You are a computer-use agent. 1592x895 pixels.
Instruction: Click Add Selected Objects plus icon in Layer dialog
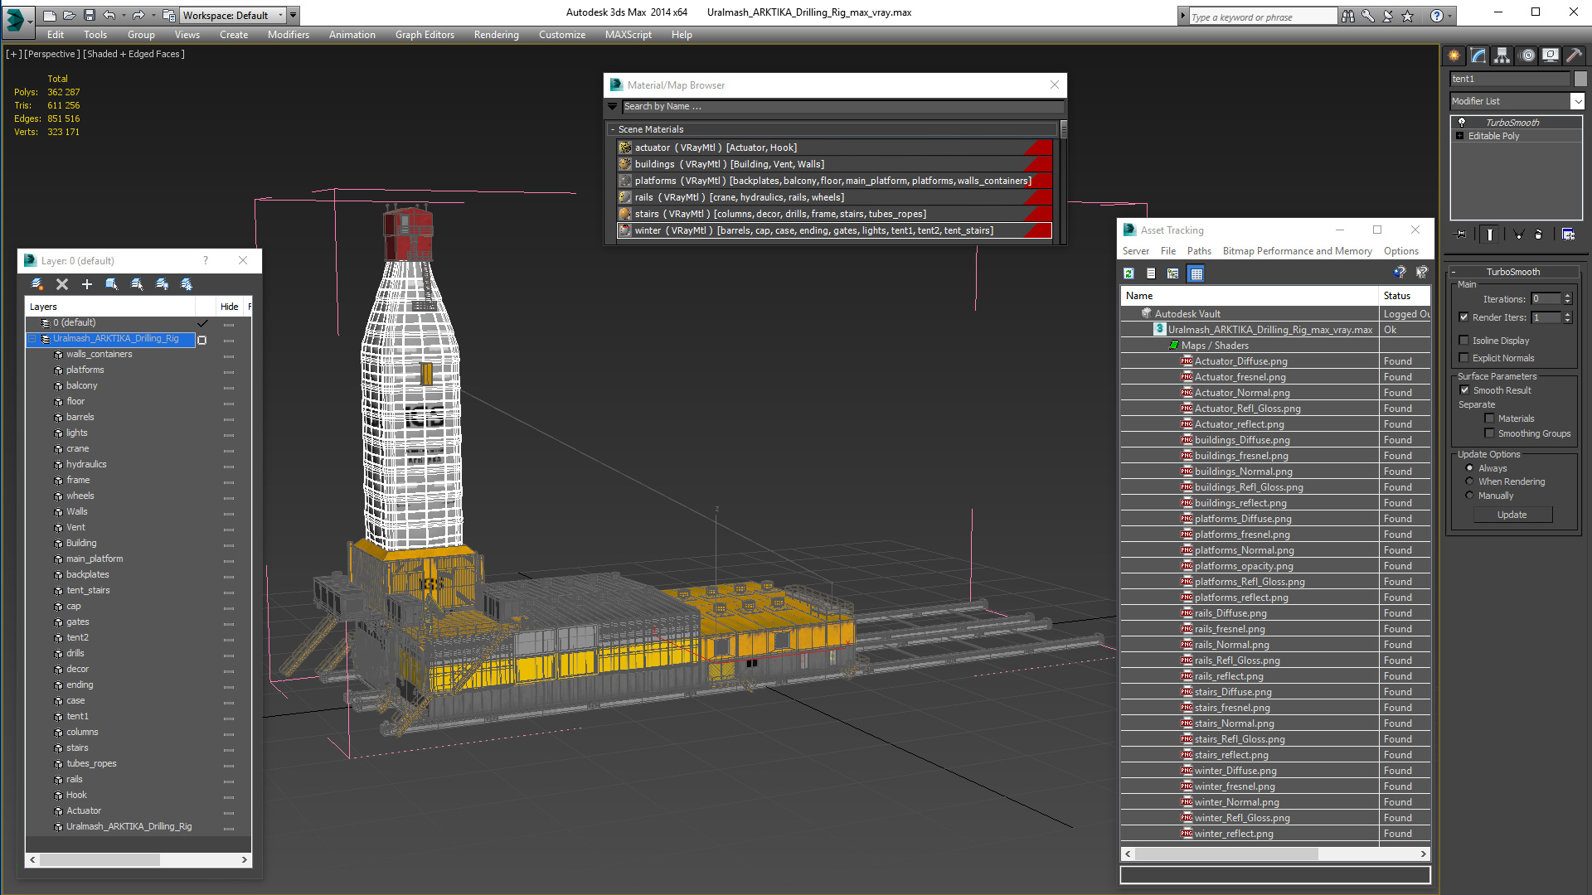pyautogui.click(x=87, y=284)
